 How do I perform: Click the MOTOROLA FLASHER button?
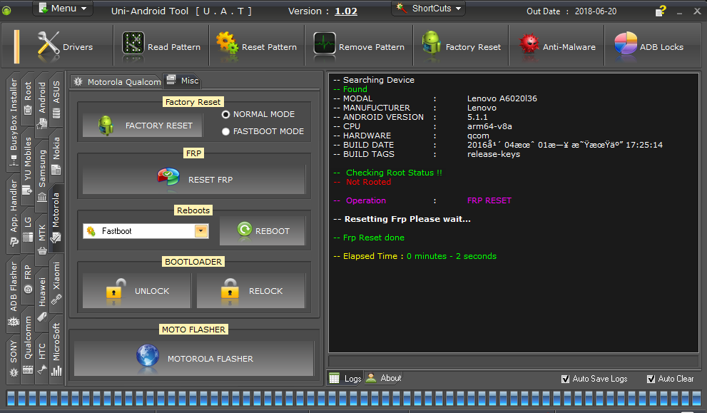(x=194, y=359)
